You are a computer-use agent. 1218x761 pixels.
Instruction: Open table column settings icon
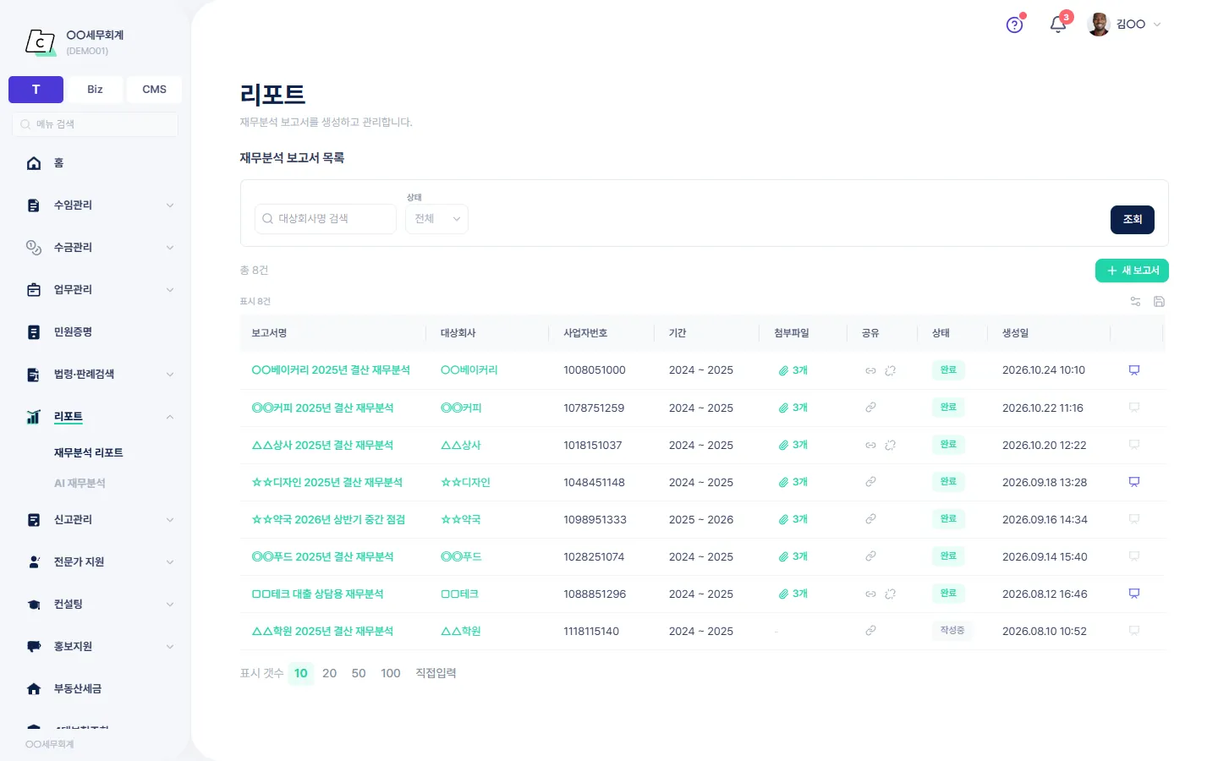(x=1135, y=301)
